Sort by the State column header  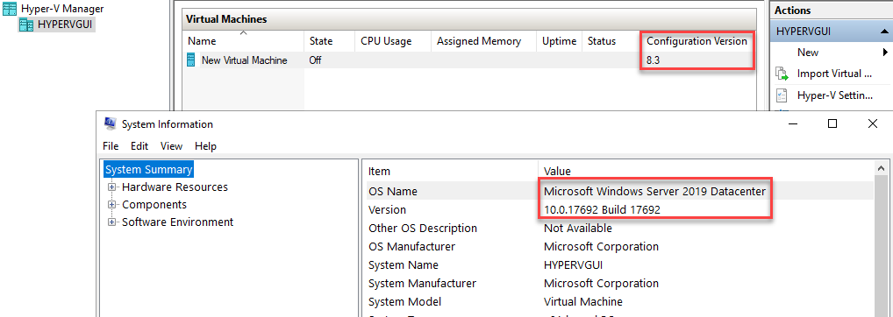point(321,41)
